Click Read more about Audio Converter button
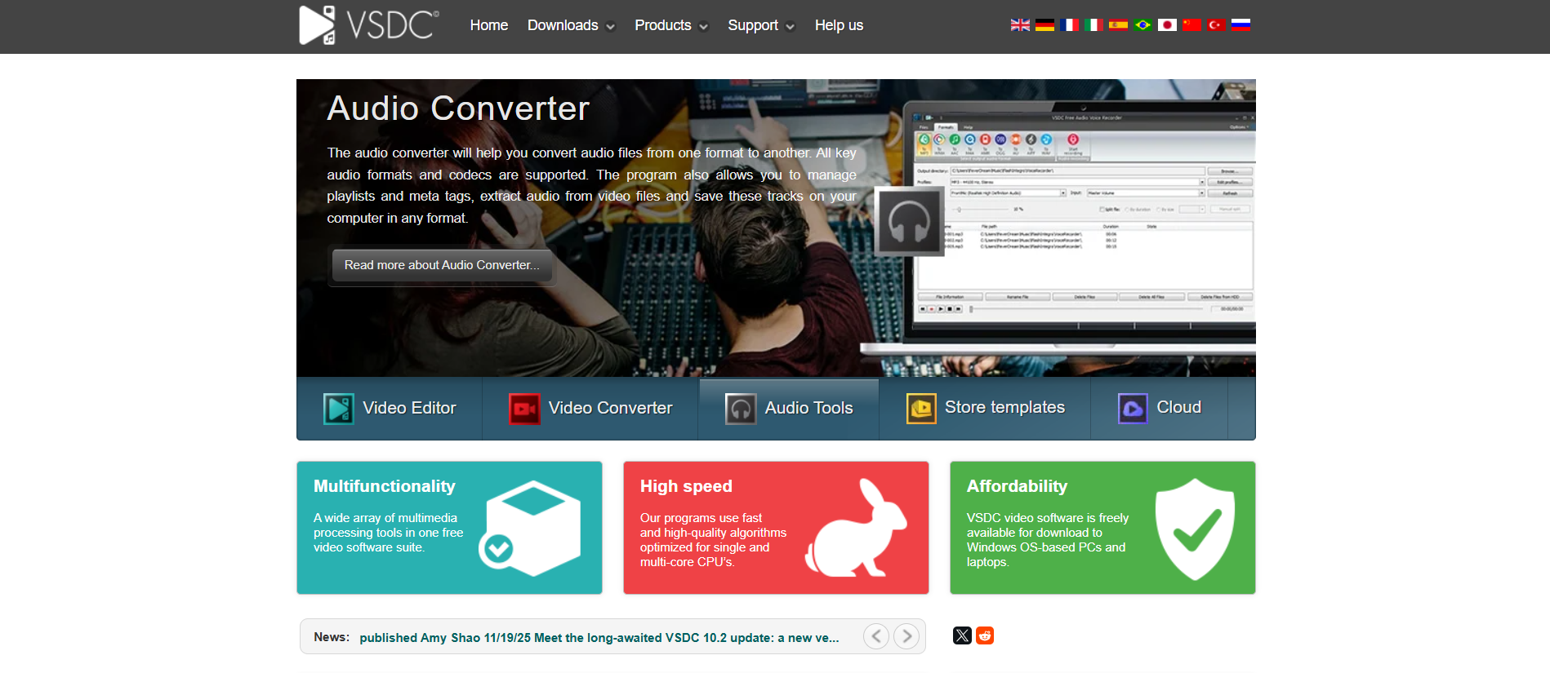 442,265
